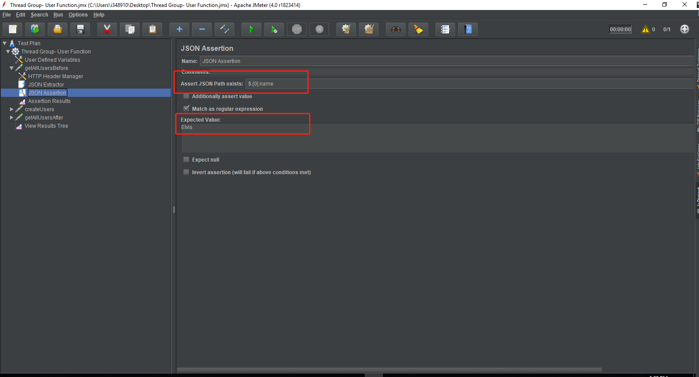The width and height of the screenshot is (699, 377).
Task: Collapse the getAllUsersBefore node
Action: 12,68
